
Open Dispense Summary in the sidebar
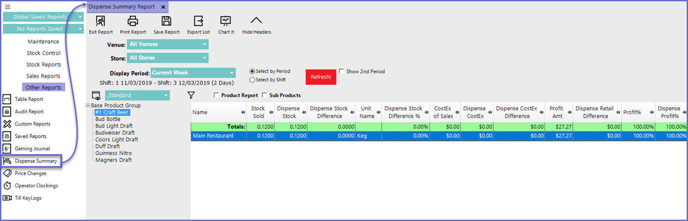36,161
